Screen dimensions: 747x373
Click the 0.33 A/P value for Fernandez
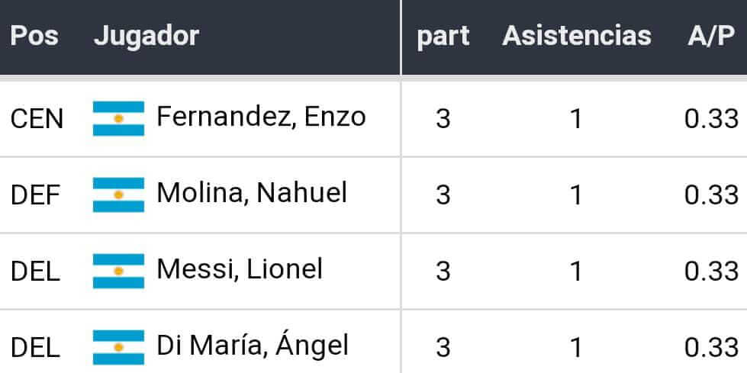[x=711, y=119]
